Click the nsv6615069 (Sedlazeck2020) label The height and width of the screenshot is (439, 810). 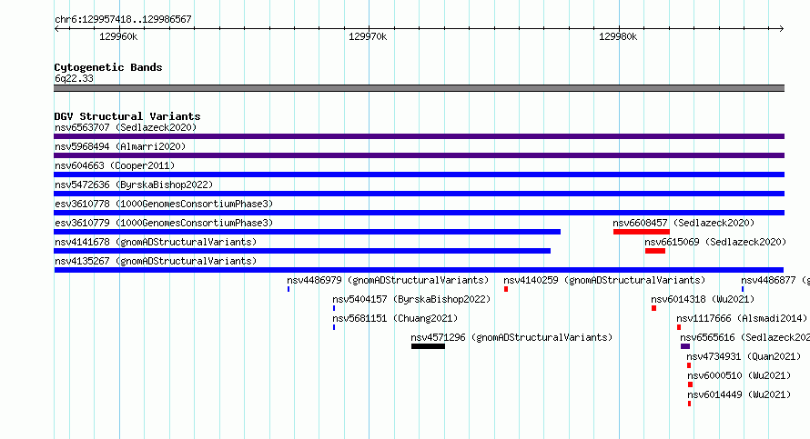tap(715, 242)
